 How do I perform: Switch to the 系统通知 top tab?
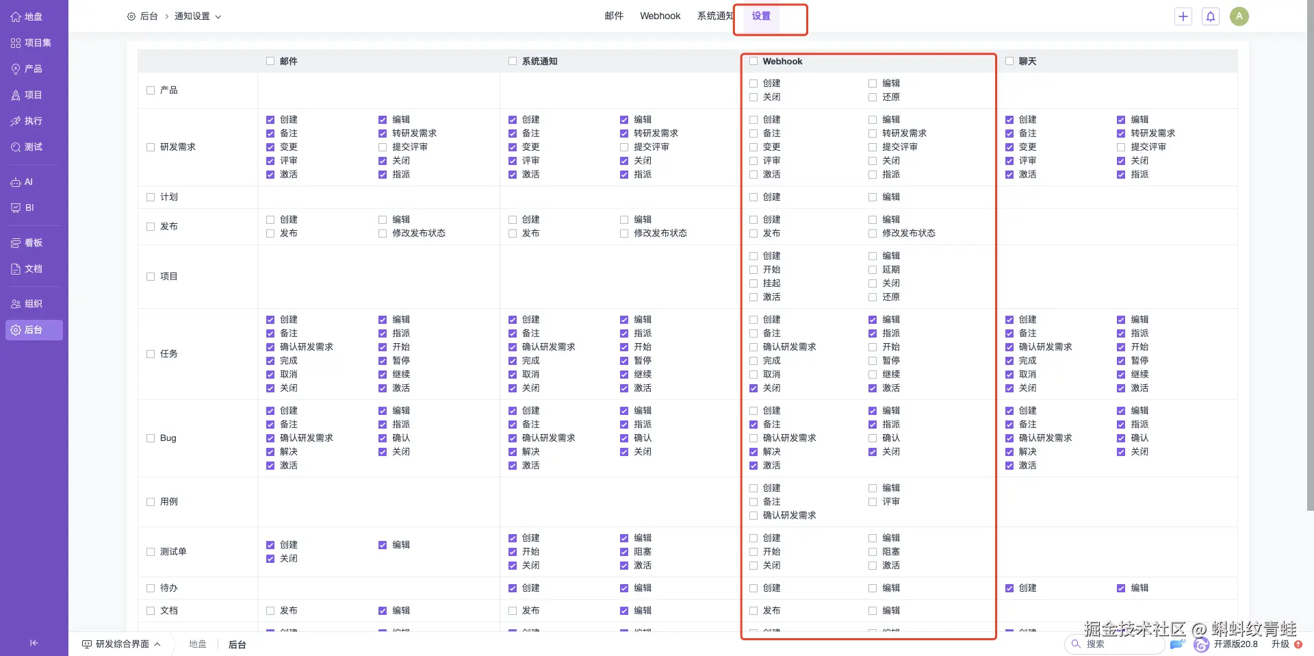click(x=715, y=16)
